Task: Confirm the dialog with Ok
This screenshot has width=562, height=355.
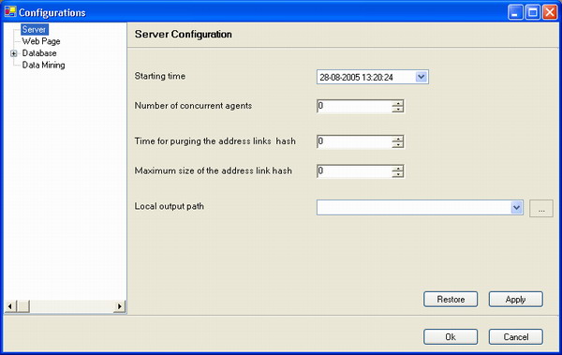Action: (451, 336)
